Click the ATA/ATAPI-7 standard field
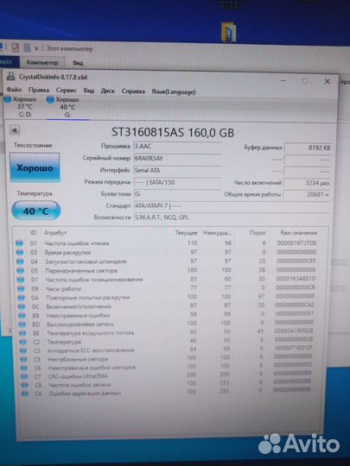350x466 pixels. (232, 205)
